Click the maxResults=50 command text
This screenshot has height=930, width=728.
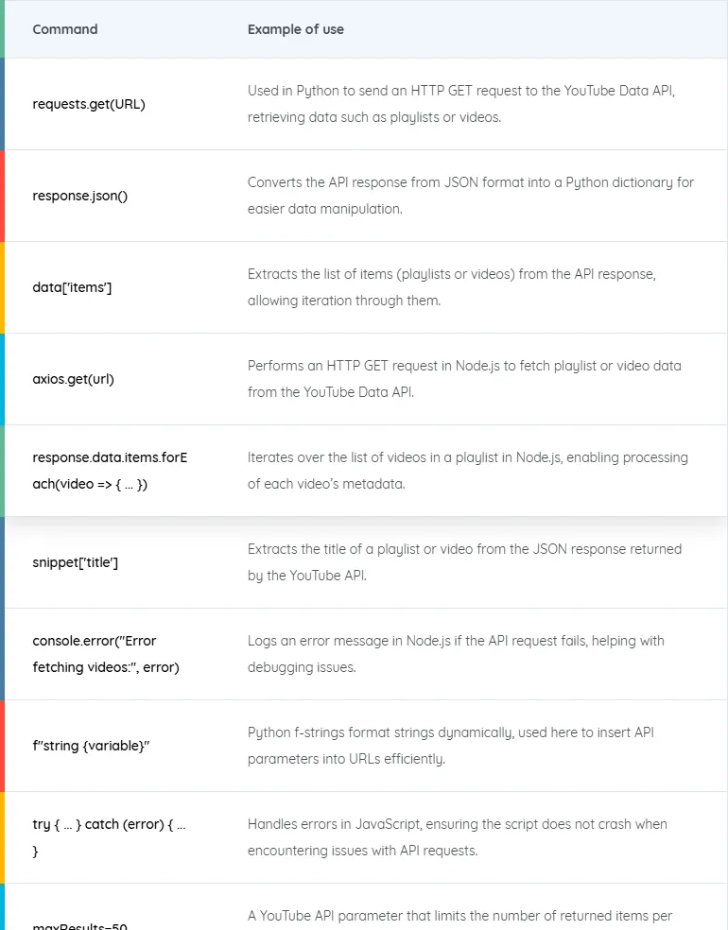79,926
